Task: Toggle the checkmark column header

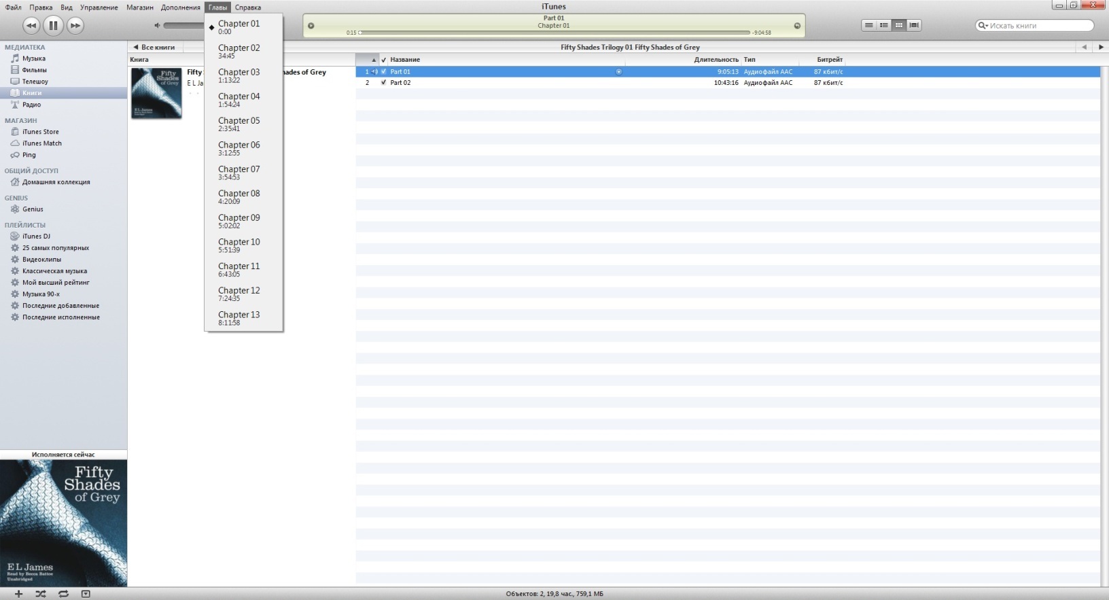Action: (383, 60)
